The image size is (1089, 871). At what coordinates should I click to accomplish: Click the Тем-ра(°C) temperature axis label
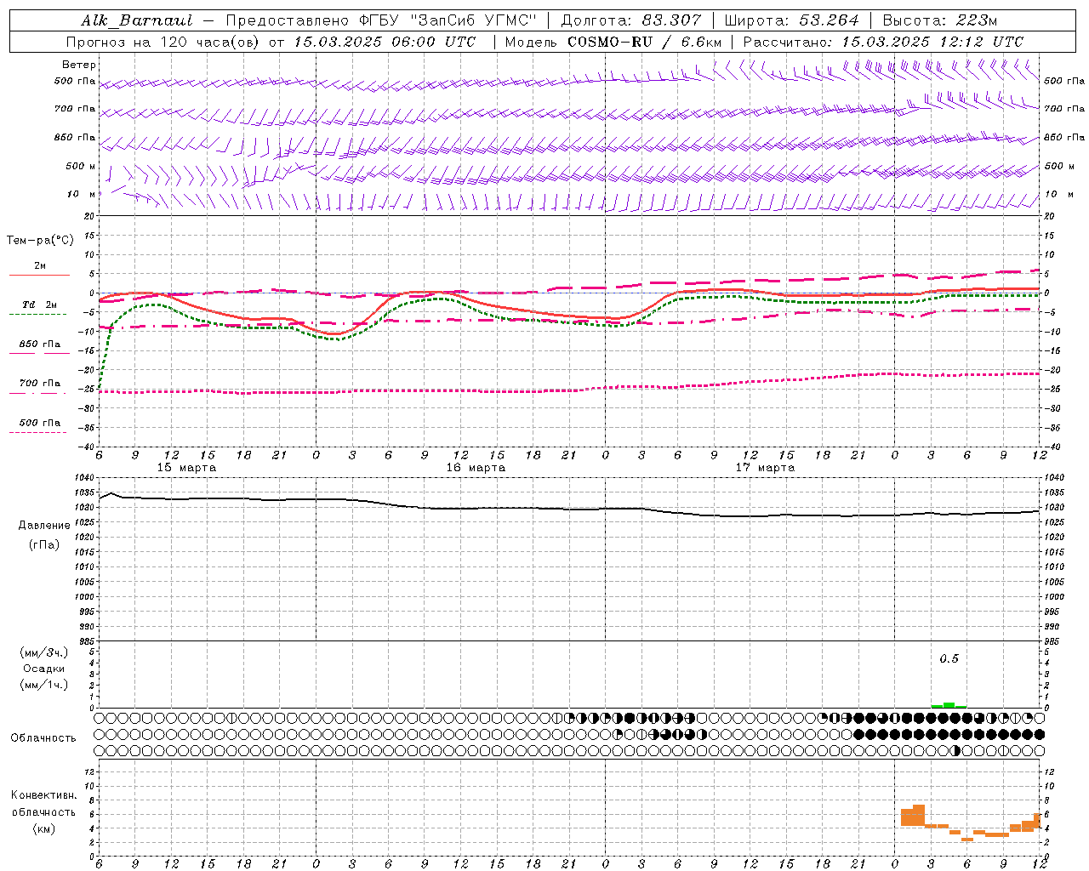pos(40,241)
